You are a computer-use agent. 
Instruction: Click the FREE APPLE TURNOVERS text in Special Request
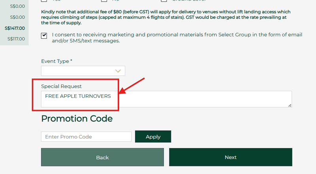pyautogui.click(x=78, y=96)
